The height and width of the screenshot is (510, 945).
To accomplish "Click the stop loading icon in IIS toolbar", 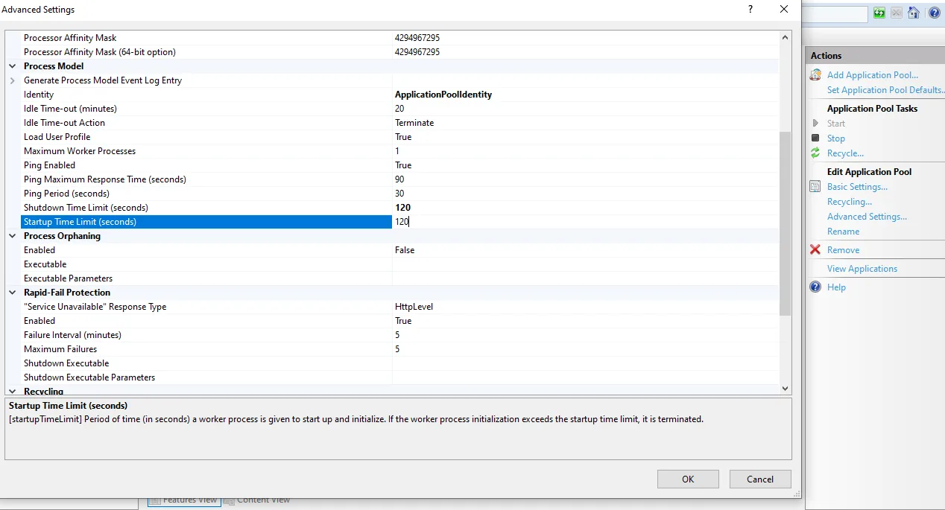I will [x=896, y=13].
